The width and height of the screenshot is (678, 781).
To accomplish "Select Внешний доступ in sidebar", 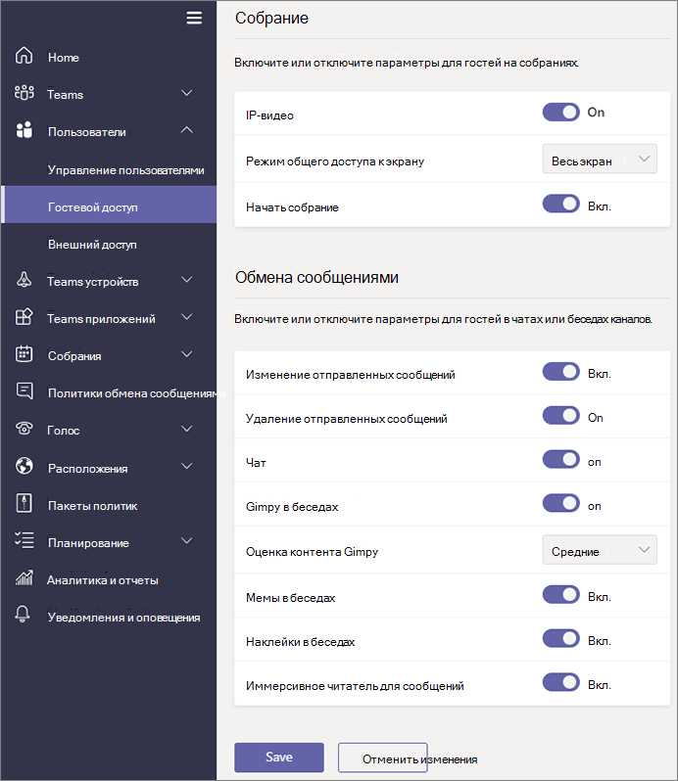I will coord(92,244).
